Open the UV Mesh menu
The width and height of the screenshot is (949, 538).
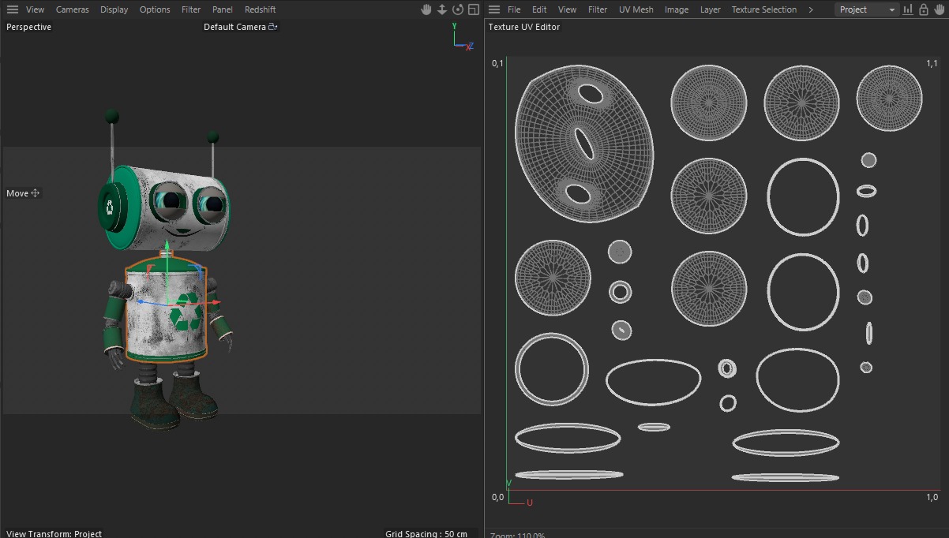[x=636, y=9]
